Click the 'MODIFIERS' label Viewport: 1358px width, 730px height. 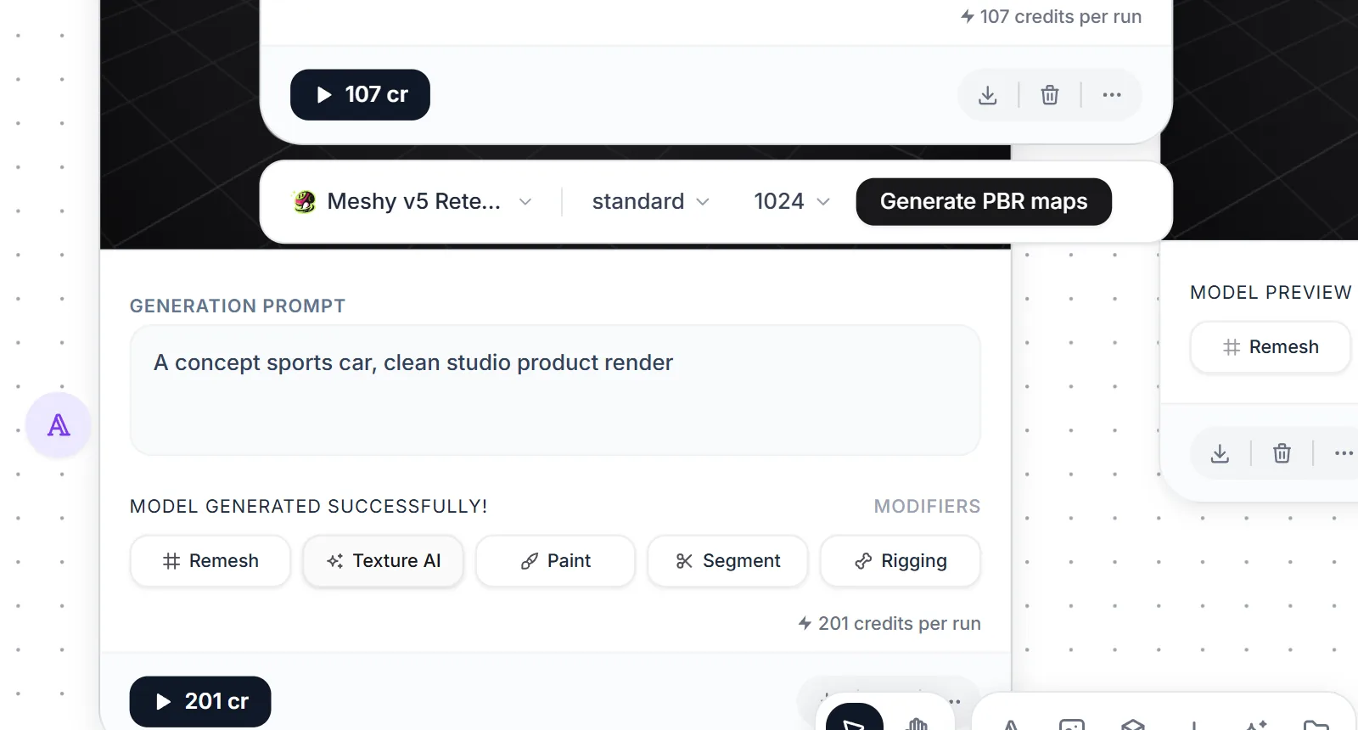pyautogui.click(x=927, y=506)
